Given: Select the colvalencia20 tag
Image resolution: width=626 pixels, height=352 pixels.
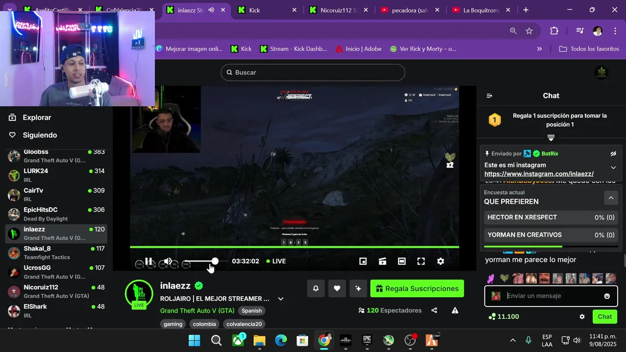Looking at the screenshot, I should pyautogui.click(x=244, y=324).
